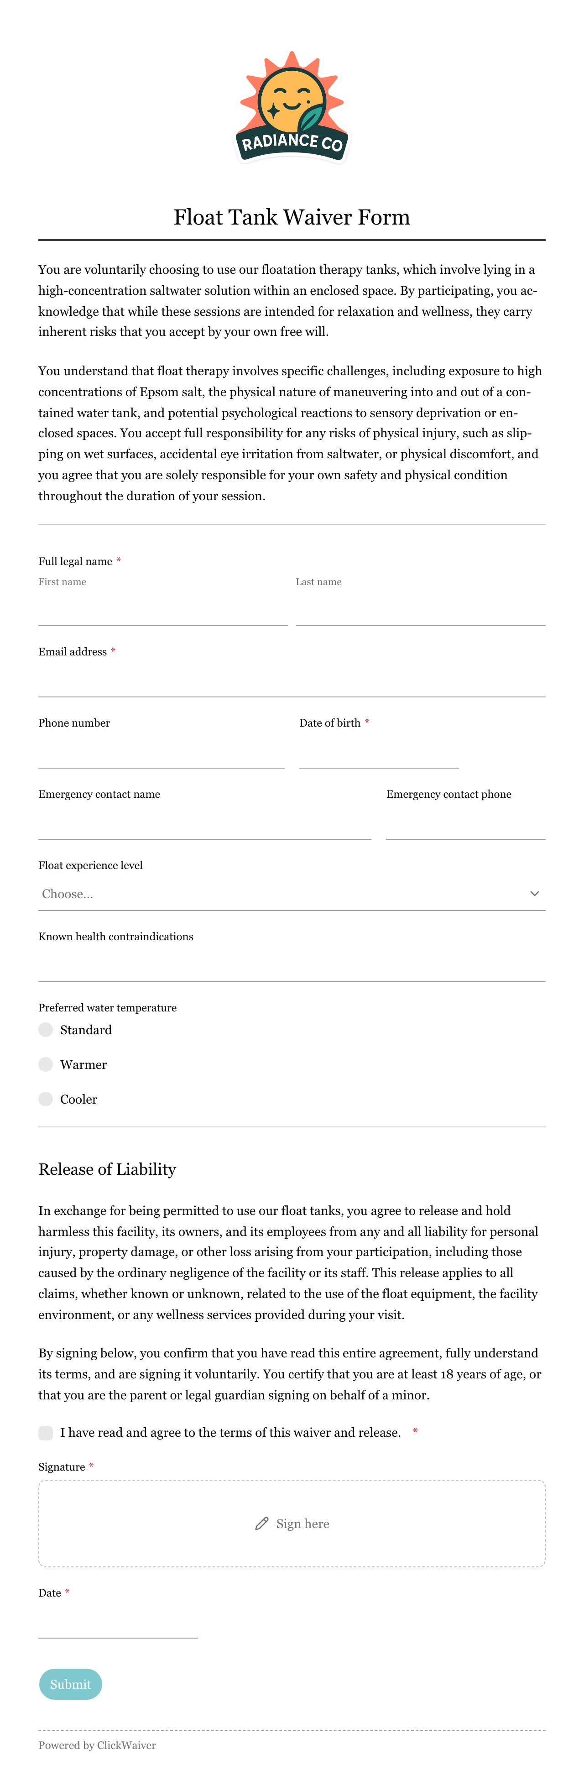This screenshot has width=584, height=1791.
Task: Check the agree to waiver terms box
Action: 46,1432
